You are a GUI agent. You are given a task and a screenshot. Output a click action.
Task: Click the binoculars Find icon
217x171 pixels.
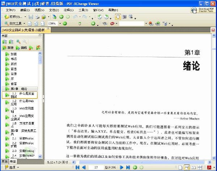tap(105, 23)
